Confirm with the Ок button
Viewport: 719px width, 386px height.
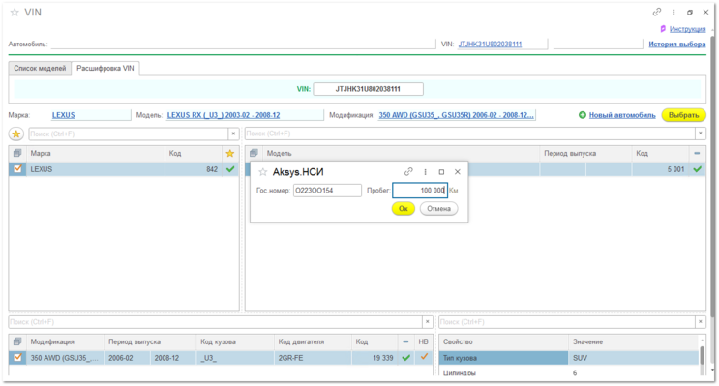404,209
